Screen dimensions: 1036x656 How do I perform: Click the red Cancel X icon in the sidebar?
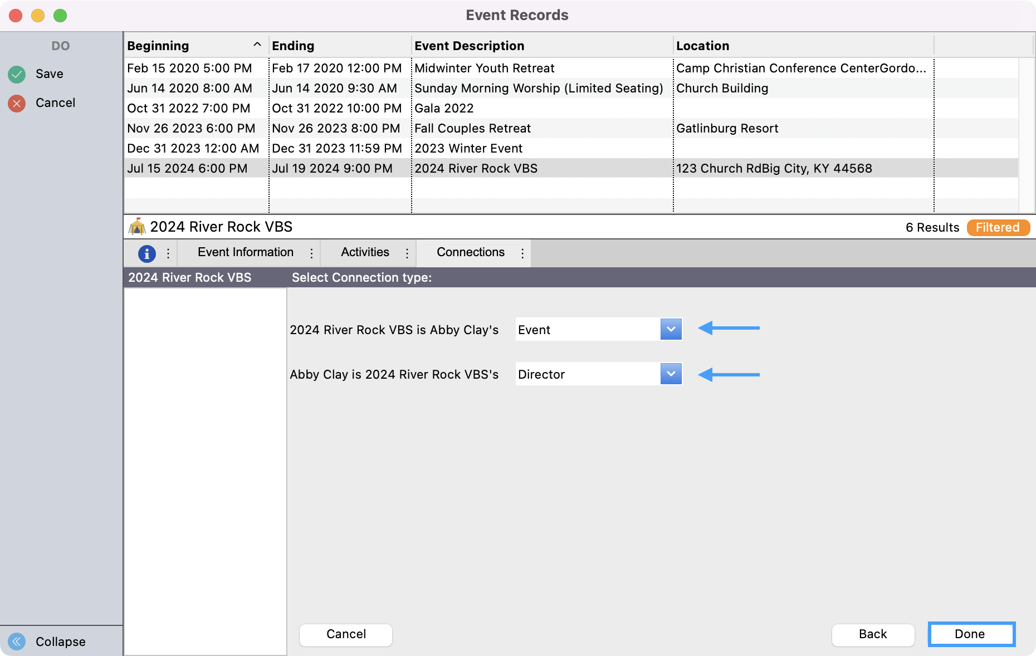[17, 103]
